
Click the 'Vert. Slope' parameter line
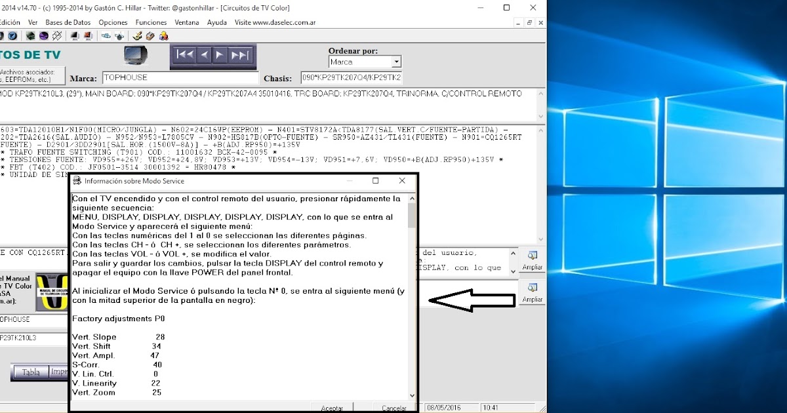click(118, 337)
